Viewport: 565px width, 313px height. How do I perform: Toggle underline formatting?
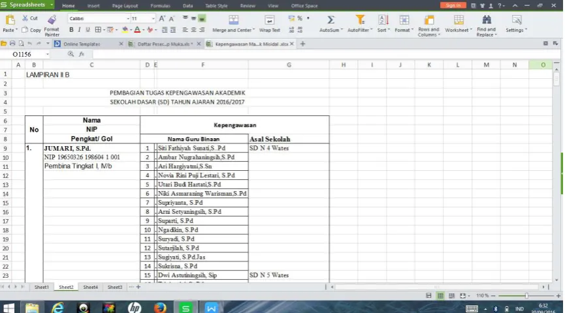coord(88,30)
